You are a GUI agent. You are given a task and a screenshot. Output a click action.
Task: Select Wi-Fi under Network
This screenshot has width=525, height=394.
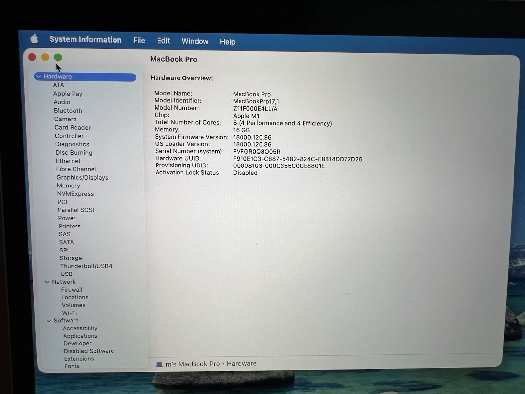point(70,313)
